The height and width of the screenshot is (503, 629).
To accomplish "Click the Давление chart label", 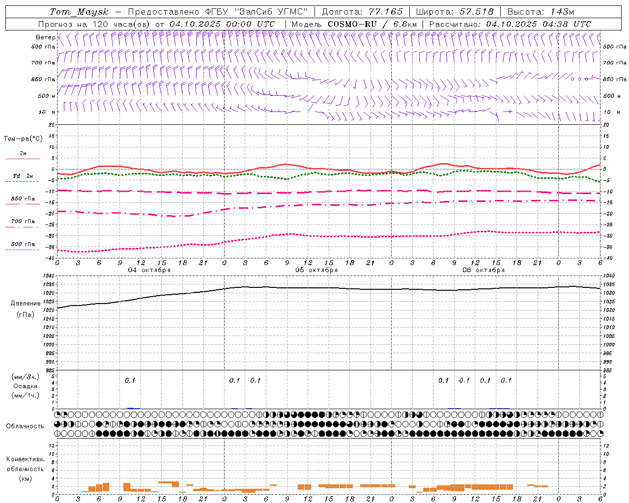I will coord(26,304).
